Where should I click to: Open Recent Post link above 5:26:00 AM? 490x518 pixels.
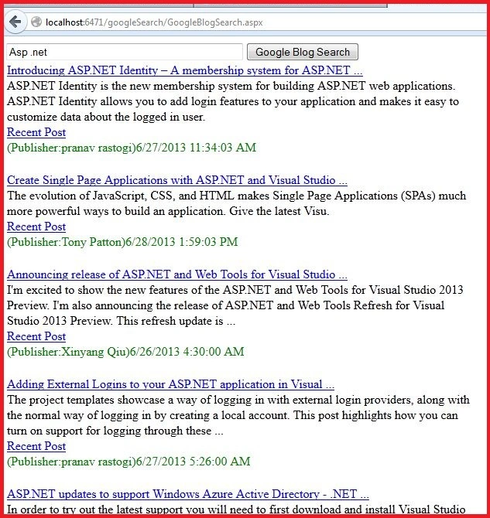(36, 446)
